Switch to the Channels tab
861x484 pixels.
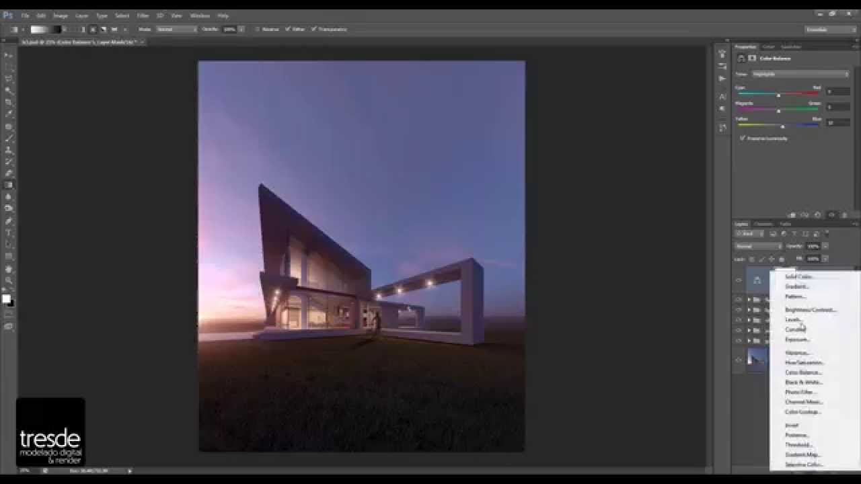pos(763,224)
